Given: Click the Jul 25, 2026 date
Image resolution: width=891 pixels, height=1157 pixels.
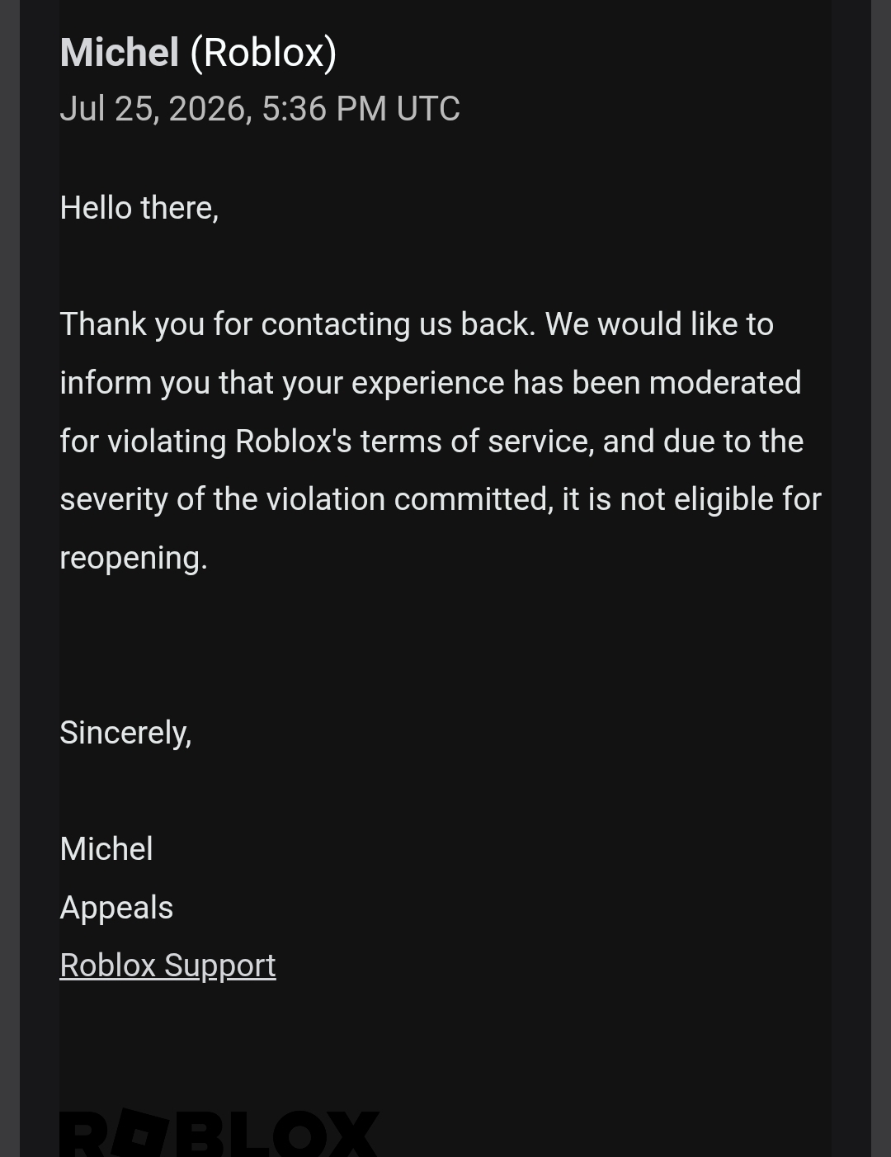Looking at the screenshot, I should coord(156,109).
